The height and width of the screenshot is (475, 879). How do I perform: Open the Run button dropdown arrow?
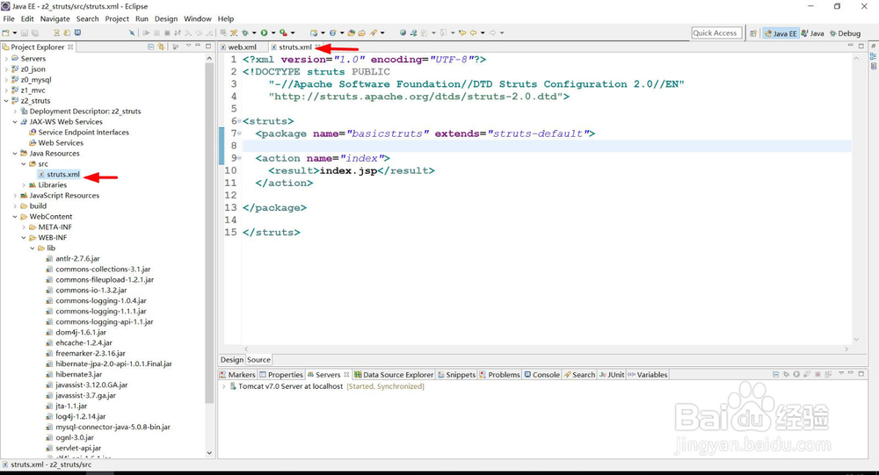tap(272, 32)
